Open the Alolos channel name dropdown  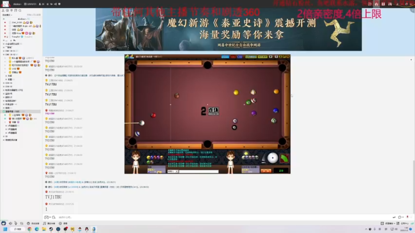(x=17, y=4)
